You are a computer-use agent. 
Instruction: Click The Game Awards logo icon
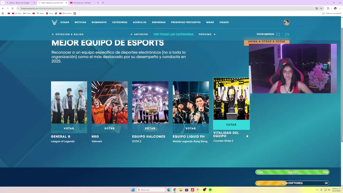click(54, 22)
